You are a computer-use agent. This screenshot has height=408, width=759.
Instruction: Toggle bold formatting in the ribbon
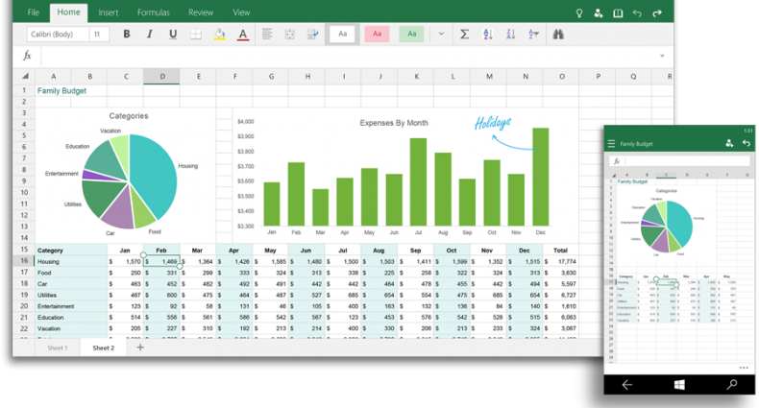pyautogui.click(x=126, y=35)
